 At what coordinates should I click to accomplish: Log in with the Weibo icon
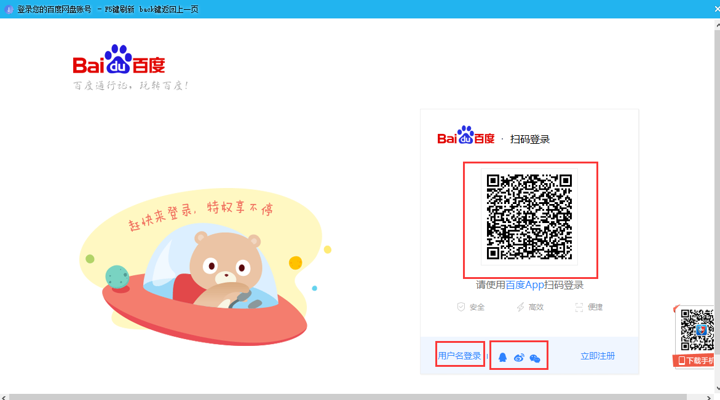click(x=519, y=358)
